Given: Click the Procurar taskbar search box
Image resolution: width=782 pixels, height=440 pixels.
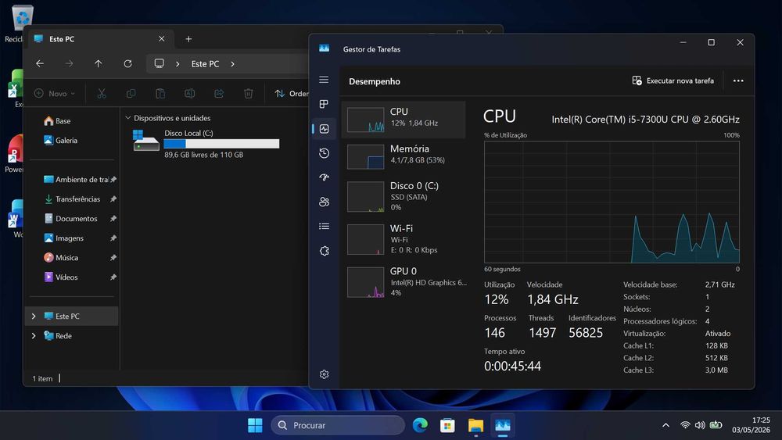Looking at the screenshot, I should click(x=338, y=425).
